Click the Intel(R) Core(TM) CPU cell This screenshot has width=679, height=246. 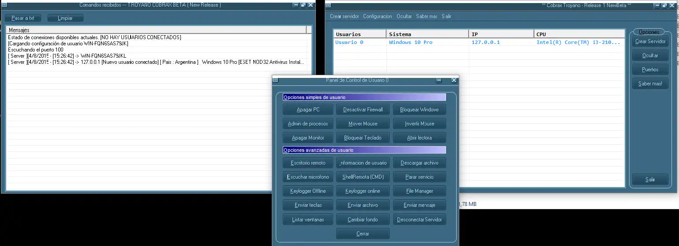click(x=578, y=42)
